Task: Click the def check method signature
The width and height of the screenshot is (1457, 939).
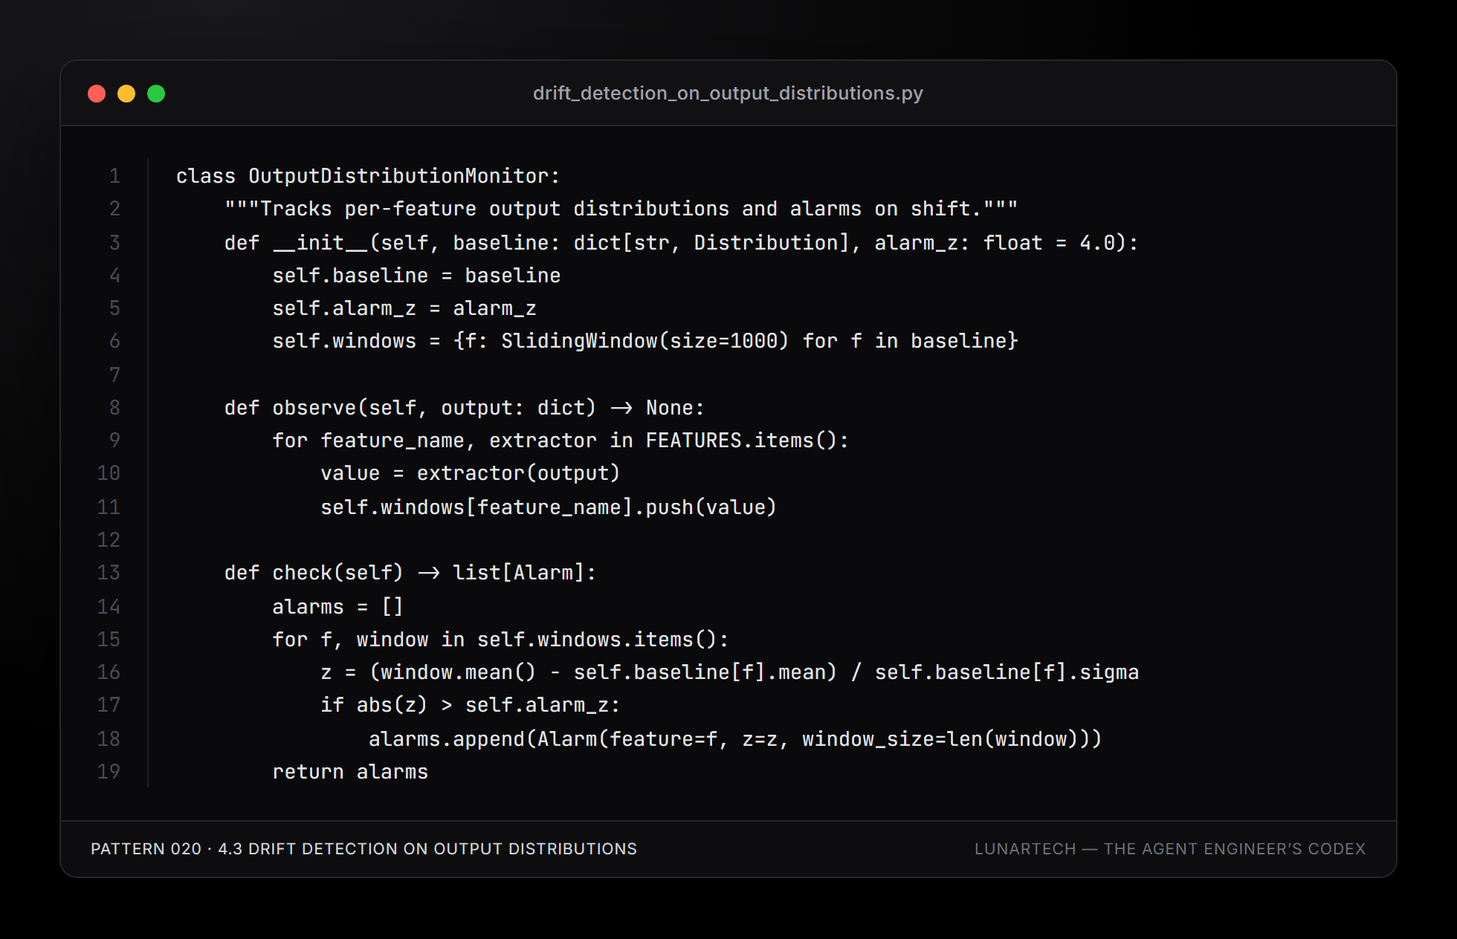Action: (410, 573)
